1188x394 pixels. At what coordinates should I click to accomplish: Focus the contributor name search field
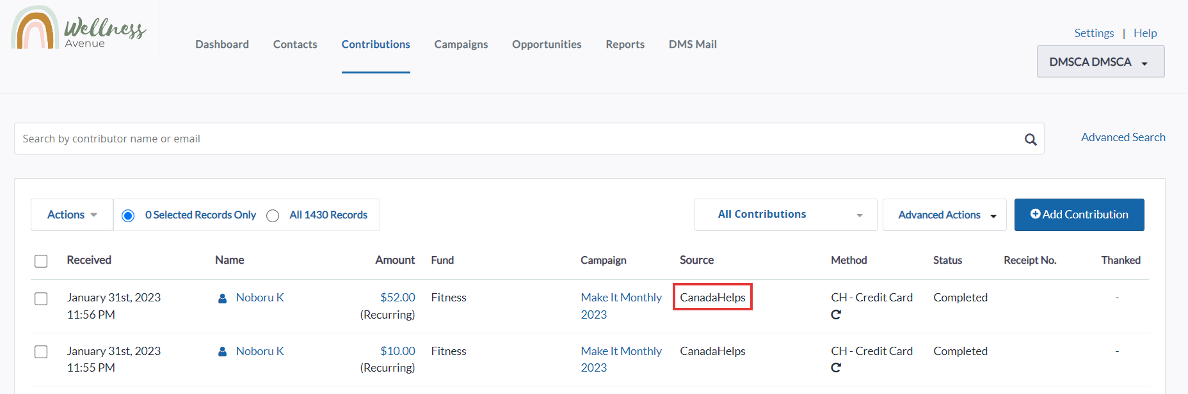518,139
